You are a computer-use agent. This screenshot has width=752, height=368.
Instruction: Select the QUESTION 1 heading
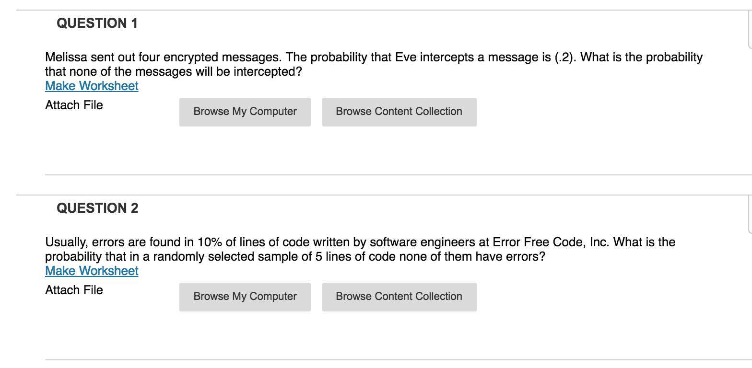(x=97, y=23)
